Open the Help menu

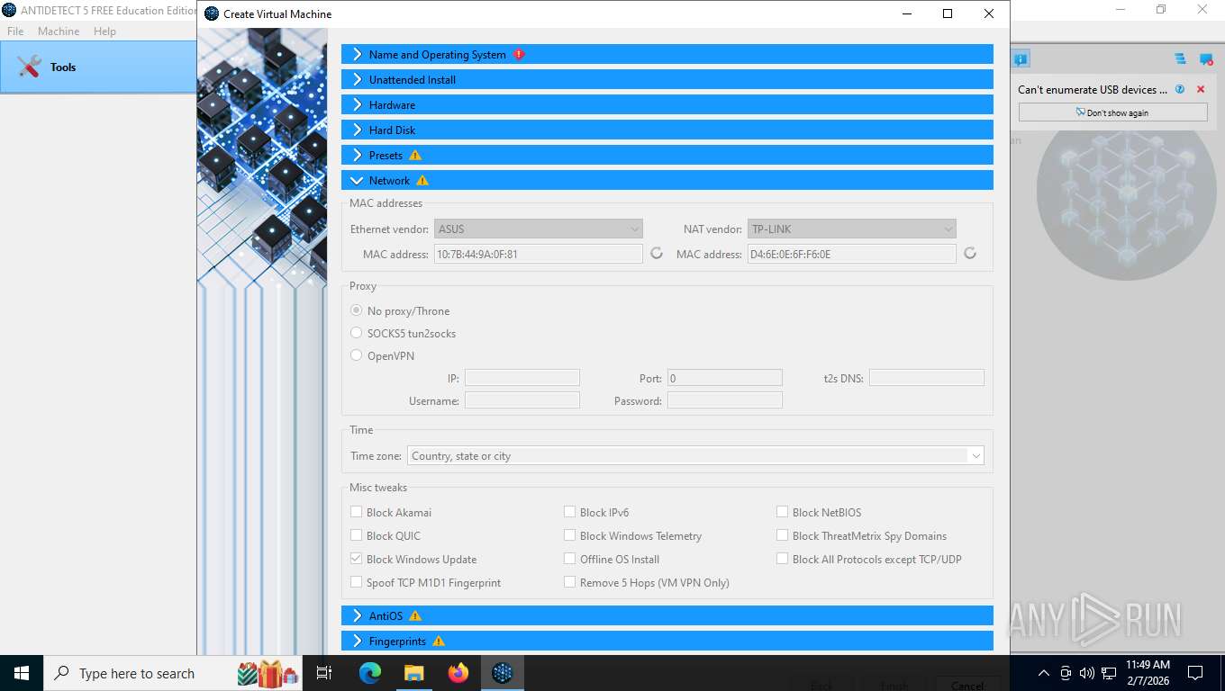[104, 31]
